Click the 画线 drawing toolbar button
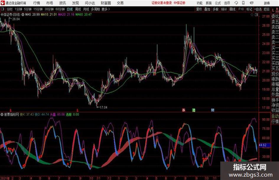This screenshot has width=279, height=180. [x=232, y=9]
